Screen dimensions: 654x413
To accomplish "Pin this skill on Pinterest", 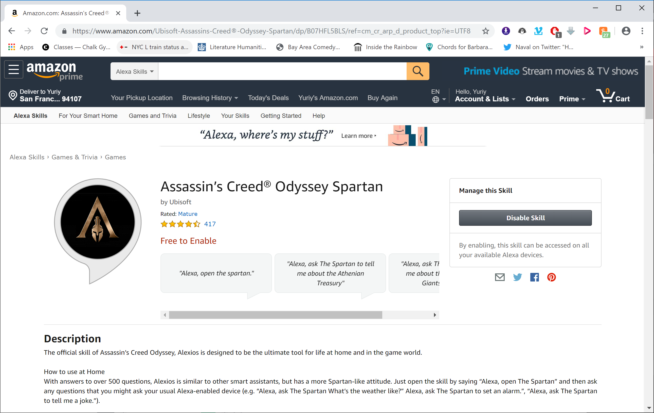I will (x=551, y=277).
